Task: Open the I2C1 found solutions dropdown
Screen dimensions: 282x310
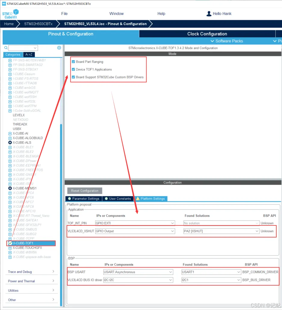Action: (211, 280)
